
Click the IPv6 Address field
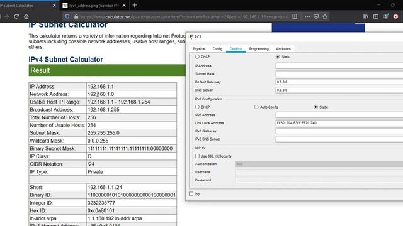pos(339,115)
